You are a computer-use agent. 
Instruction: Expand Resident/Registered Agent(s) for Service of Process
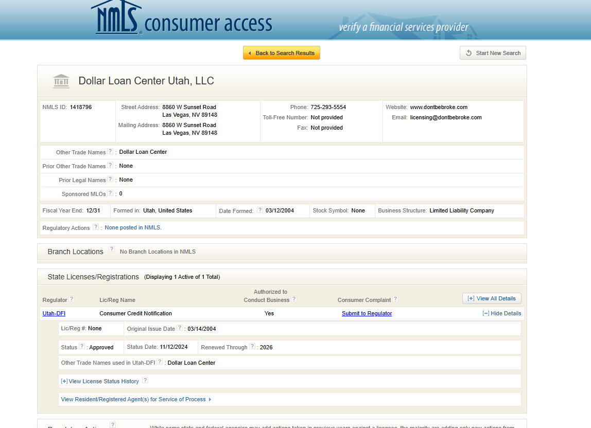(x=136, y=399)
